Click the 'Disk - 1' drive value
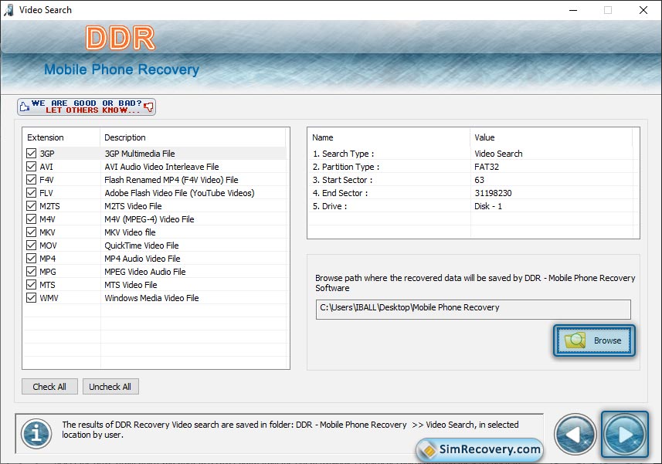 (488, 206)
